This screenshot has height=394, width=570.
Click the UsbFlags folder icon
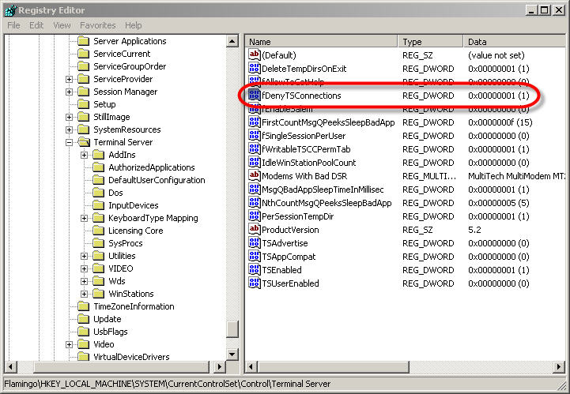[84, 332]
